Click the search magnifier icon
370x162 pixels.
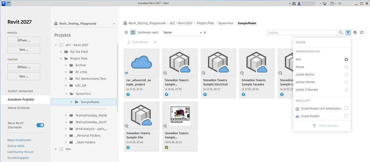(x=341, y=32)
